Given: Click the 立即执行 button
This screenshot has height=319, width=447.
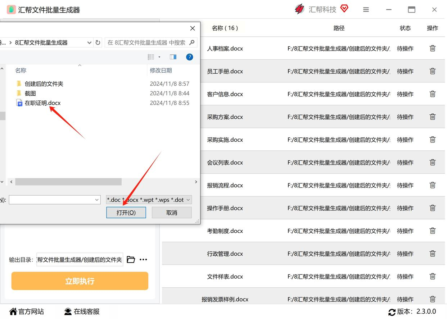Looking at the screenshot, I should [80, 281].
